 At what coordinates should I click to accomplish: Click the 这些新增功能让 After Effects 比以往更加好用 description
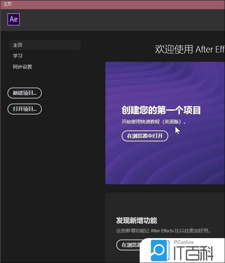163,231
